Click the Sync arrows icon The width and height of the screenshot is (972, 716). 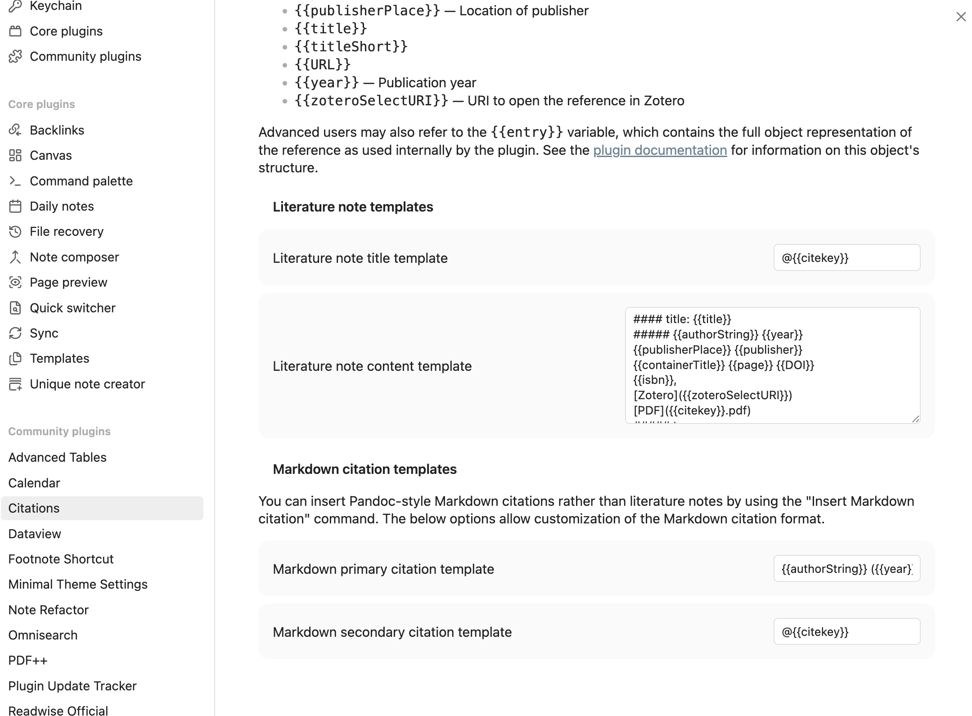(x=15, y=333)
